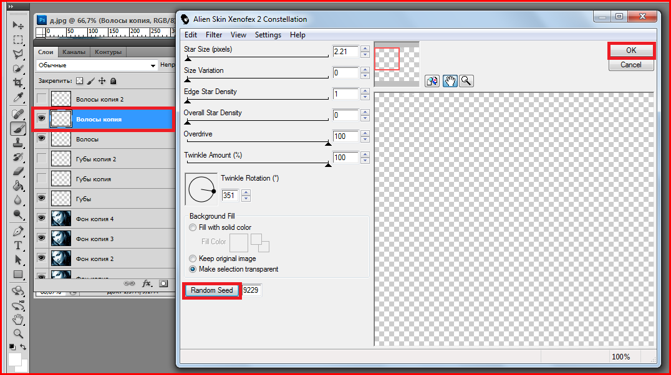671x375 pixels.
Task: Select the Brush tool
Action: [x=18, y=128]
